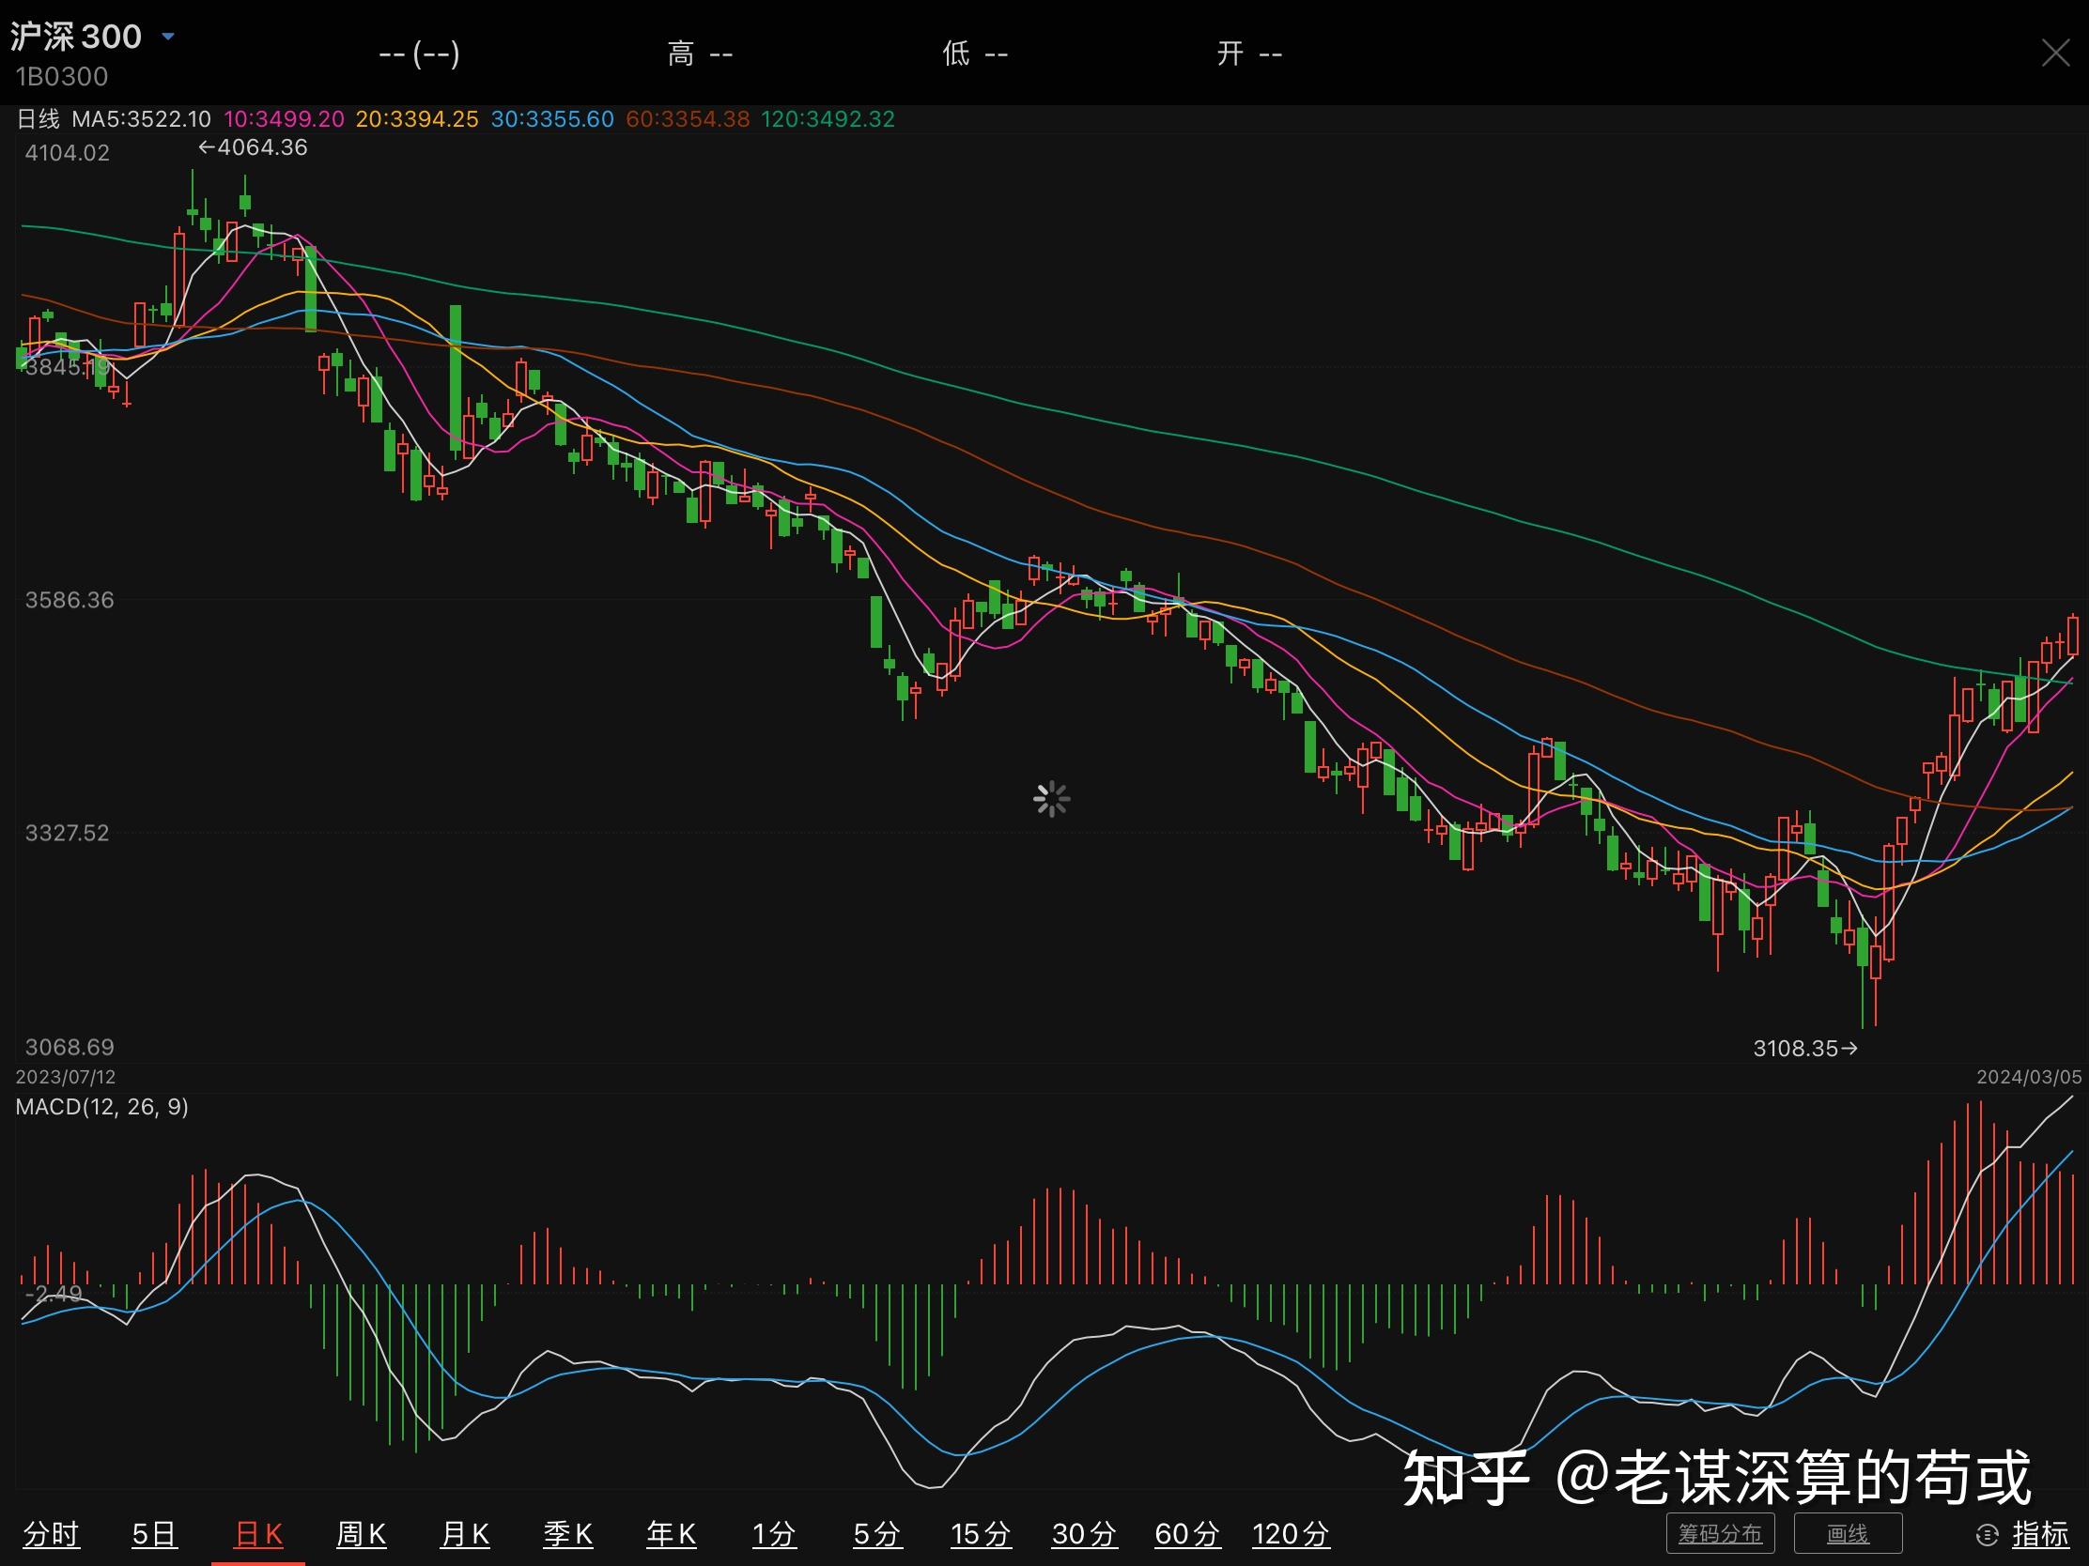The image size is (2089, 1566).
Task: Switch to the 分时 intraday tab
Action: (x=51, y=1535)
